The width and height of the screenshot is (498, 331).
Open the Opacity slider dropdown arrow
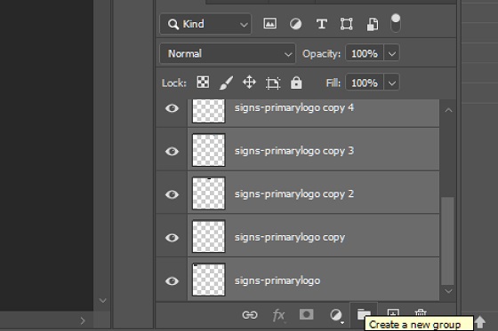392,53
